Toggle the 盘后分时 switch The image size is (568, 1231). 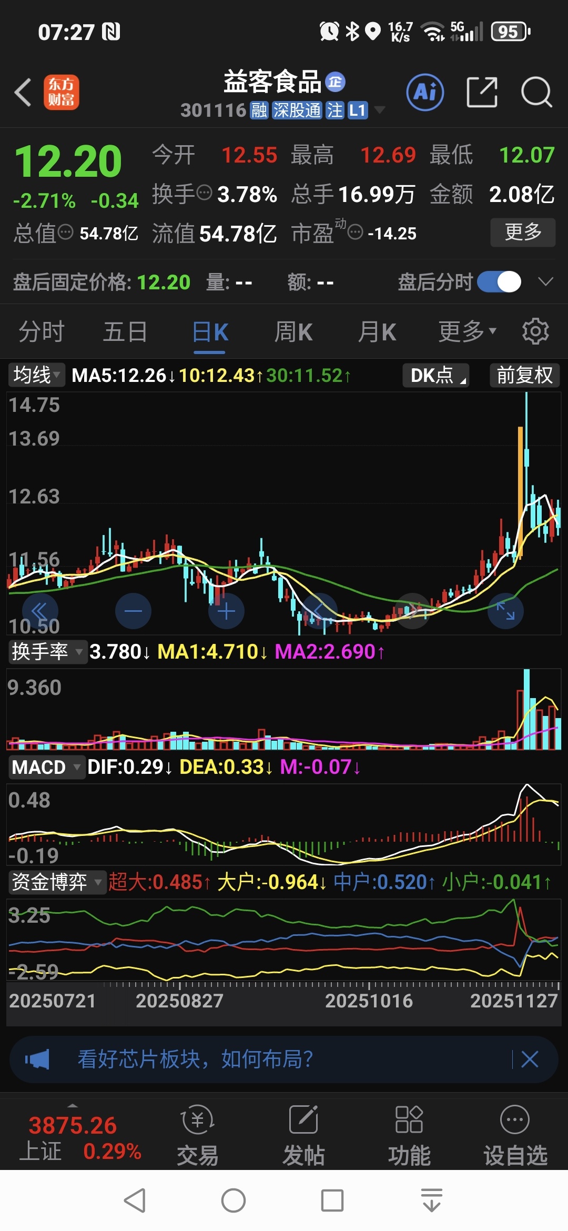coord(499,282)
